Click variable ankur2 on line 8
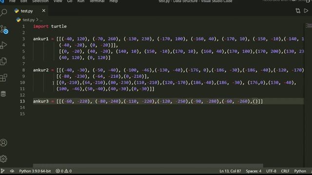The image size is (312, 175). click(x=41, y=70)
